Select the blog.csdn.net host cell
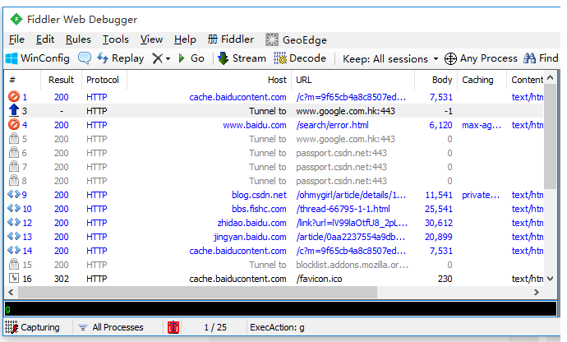The image size is (567, 342). pos(259,195)
